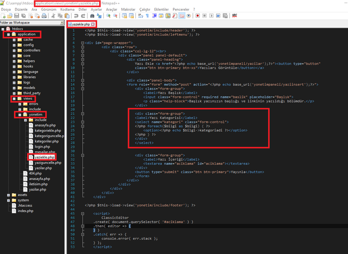Select iletisim.php in the views folder

pyautogui.click(x=38, y=184)
